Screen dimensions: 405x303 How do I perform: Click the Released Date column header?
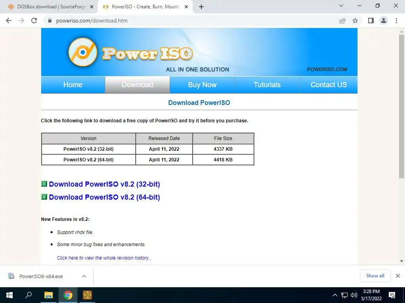(x=164, y=138)
